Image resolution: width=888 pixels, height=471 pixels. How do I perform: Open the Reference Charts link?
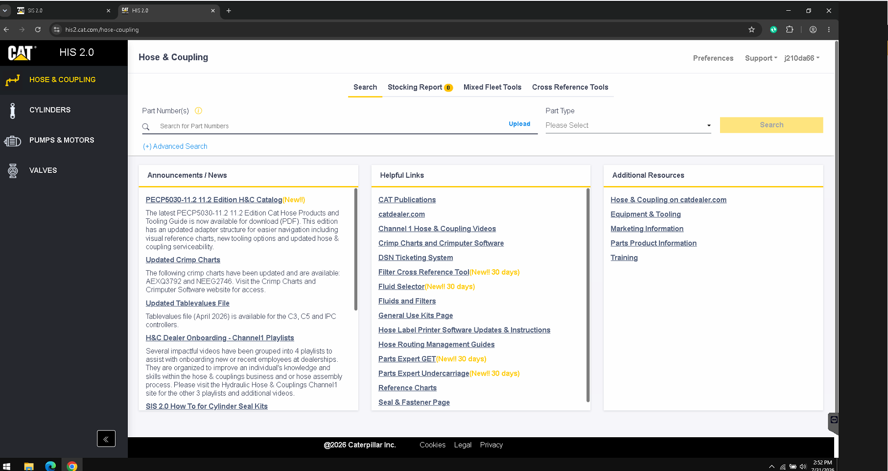coord(407,388)
